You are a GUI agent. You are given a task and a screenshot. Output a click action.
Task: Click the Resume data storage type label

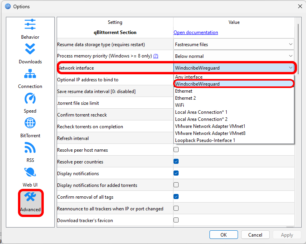coord(101,45)
